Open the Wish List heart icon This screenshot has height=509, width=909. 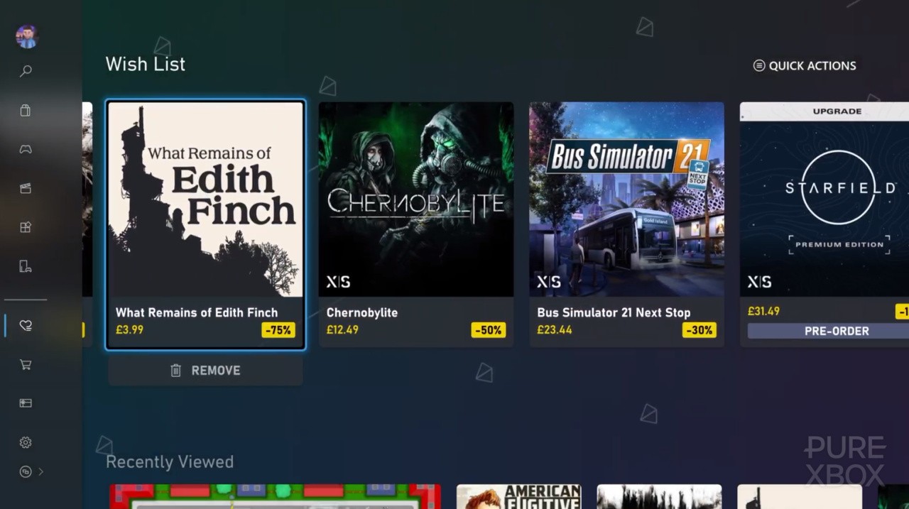point(26,325)
